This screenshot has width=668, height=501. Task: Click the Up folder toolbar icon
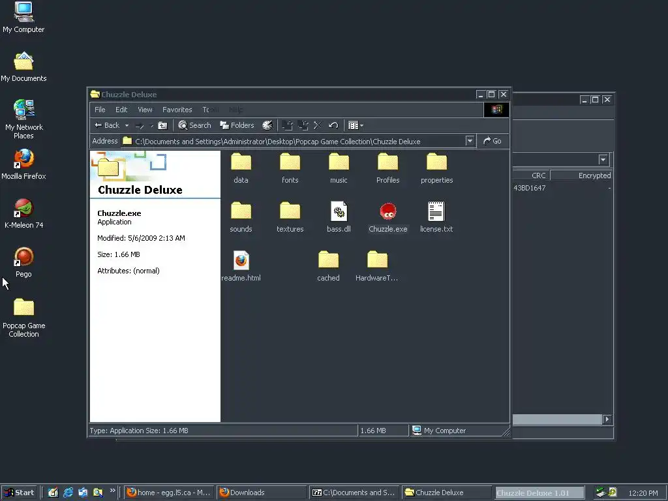162,125
